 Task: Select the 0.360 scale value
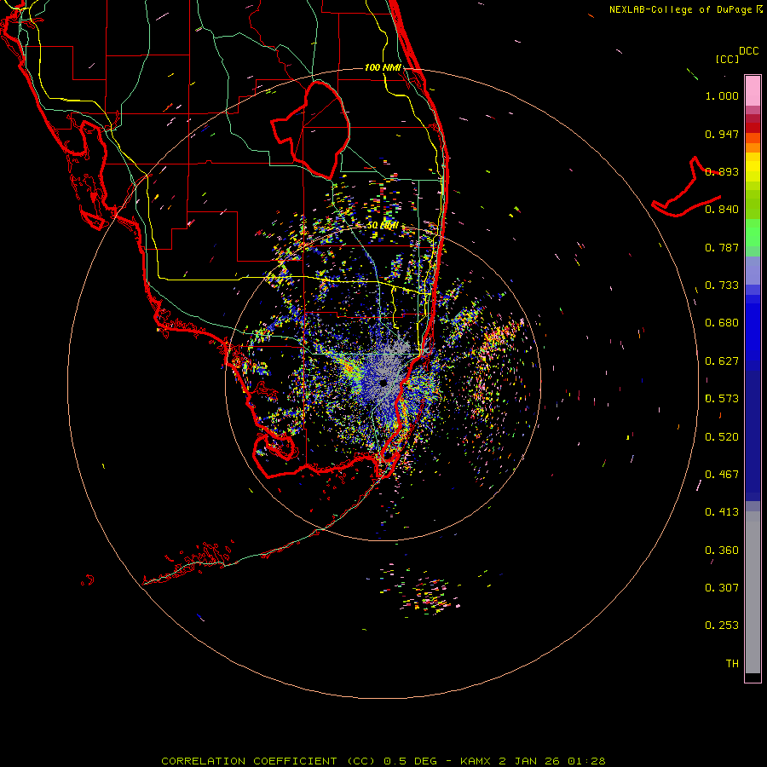pyautogui.click(x=722, y=551)
